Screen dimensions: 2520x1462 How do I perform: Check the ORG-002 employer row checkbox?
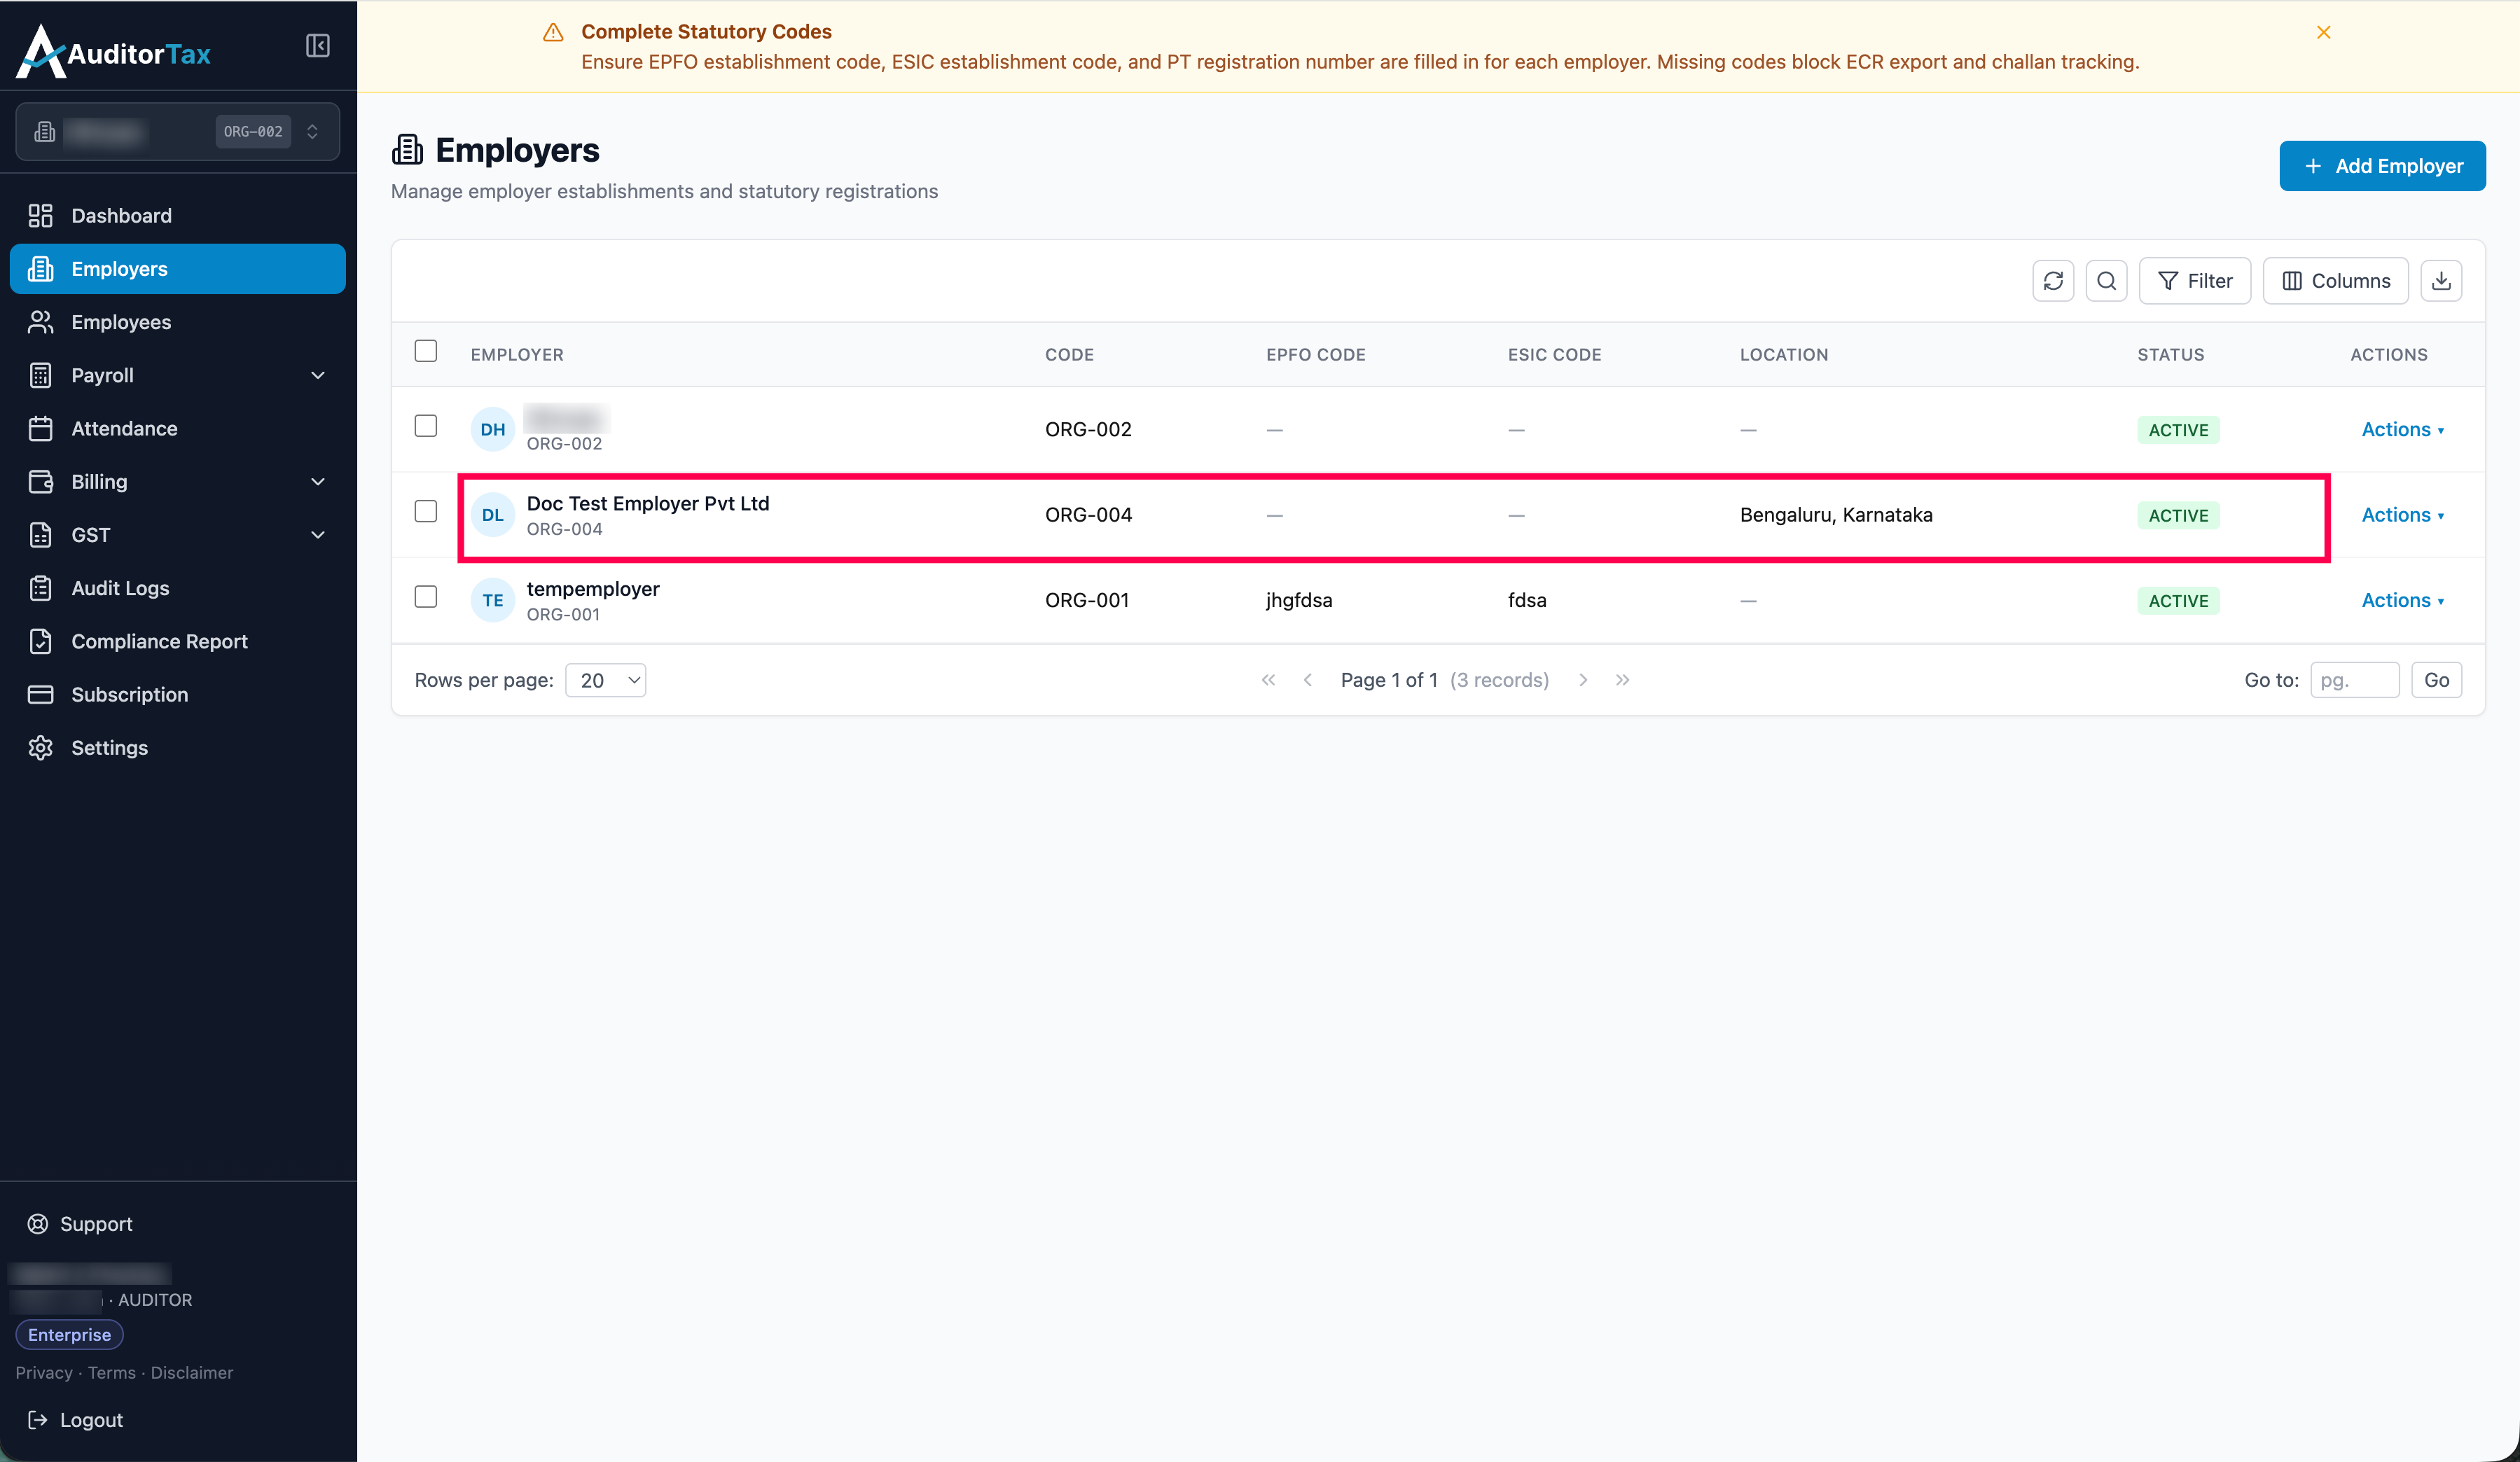point(426,426)
